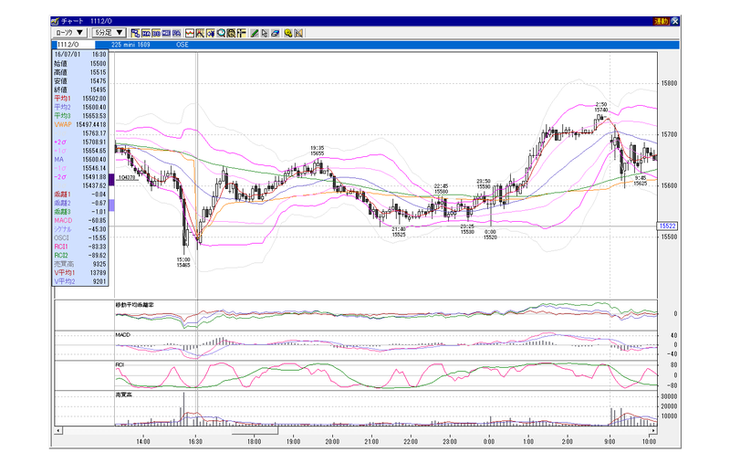Click the last toolbar icon beside zoom

tap(298, 33)
